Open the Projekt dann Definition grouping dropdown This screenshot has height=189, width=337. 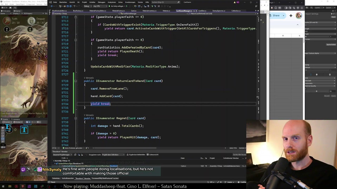click(x=113, y=155)
